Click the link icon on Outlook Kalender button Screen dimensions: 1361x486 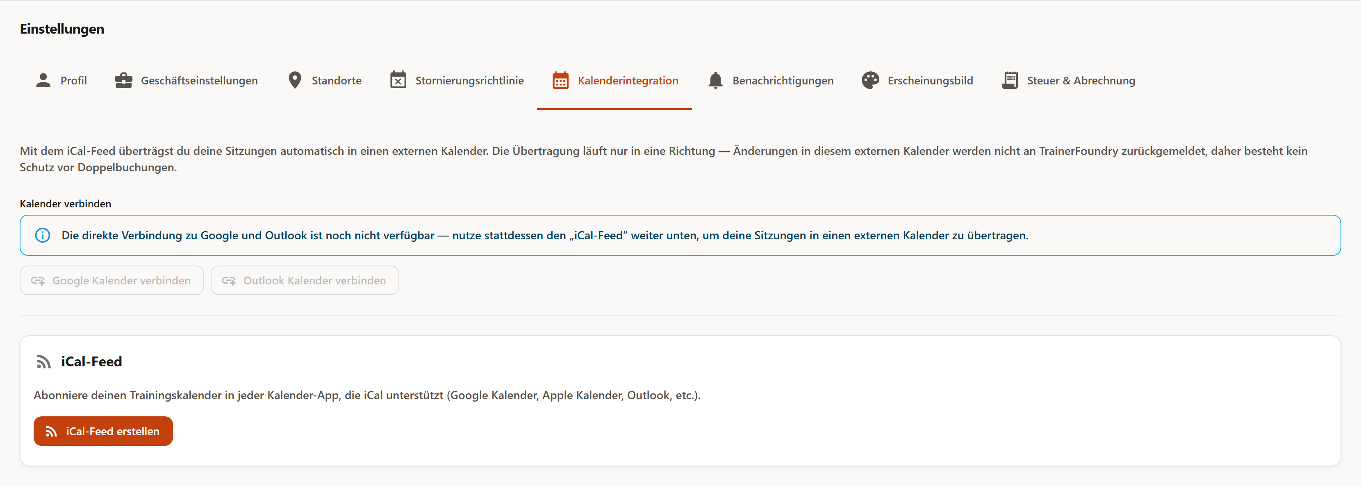(229, 281)
